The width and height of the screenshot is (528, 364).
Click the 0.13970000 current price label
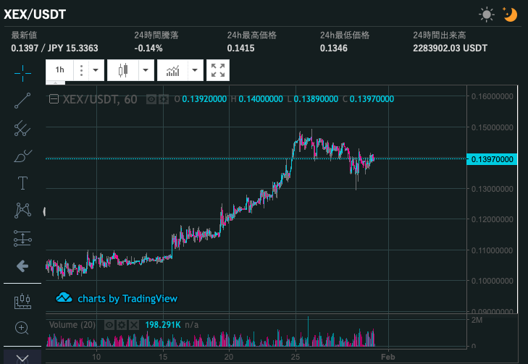[x=493, y=159]
